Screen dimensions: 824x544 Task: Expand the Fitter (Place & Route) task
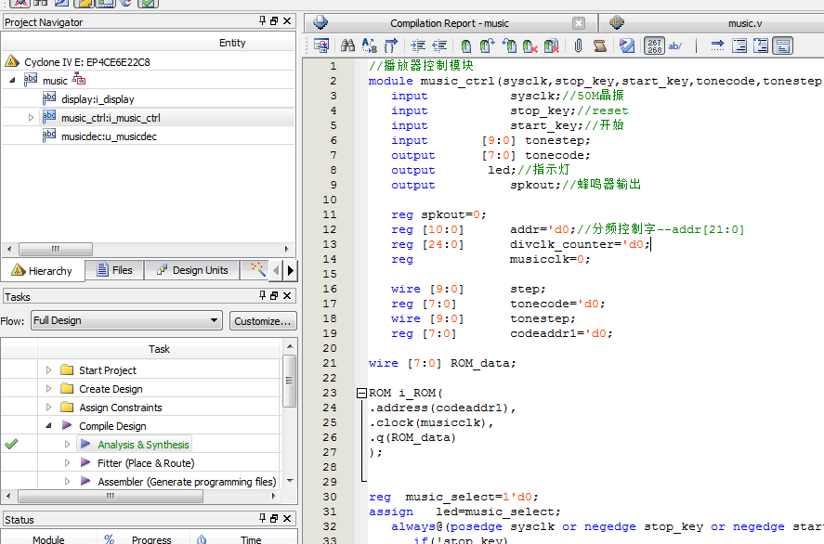(x=67, y=463)
